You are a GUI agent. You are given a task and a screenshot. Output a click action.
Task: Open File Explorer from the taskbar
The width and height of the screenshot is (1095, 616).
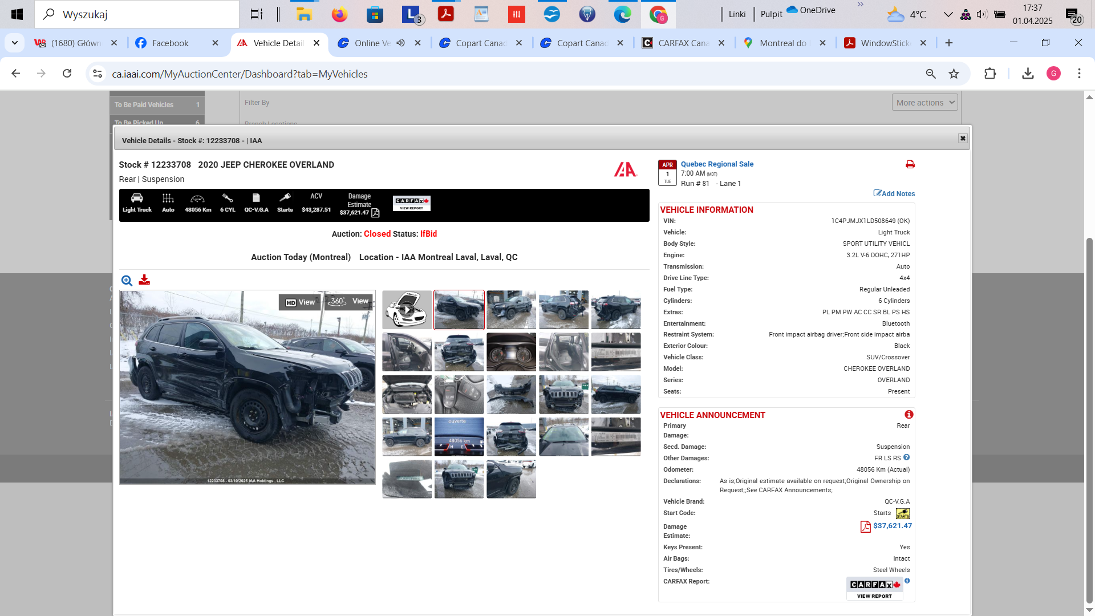304,14
